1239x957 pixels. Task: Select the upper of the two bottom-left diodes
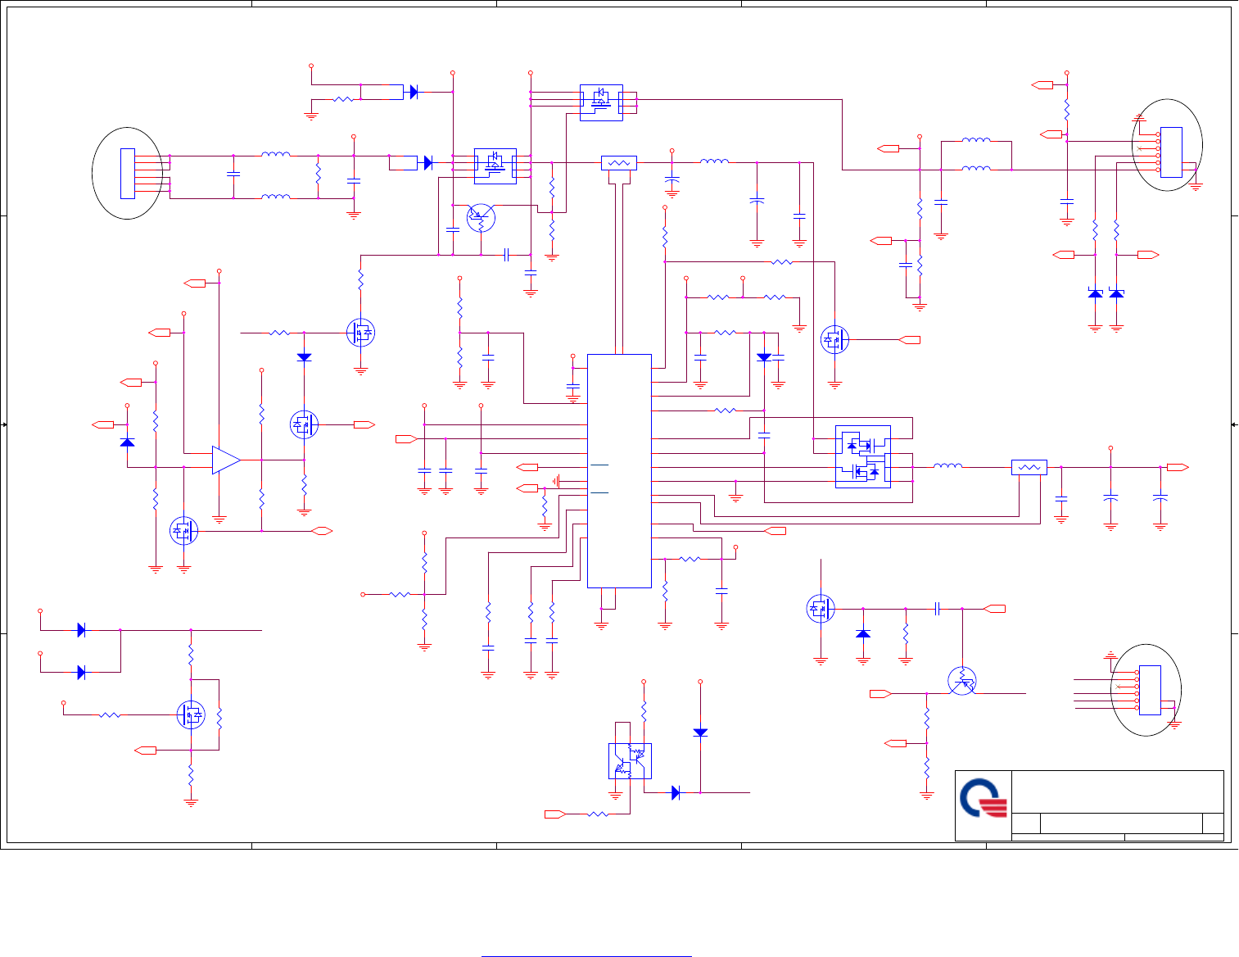coord(81,630)
